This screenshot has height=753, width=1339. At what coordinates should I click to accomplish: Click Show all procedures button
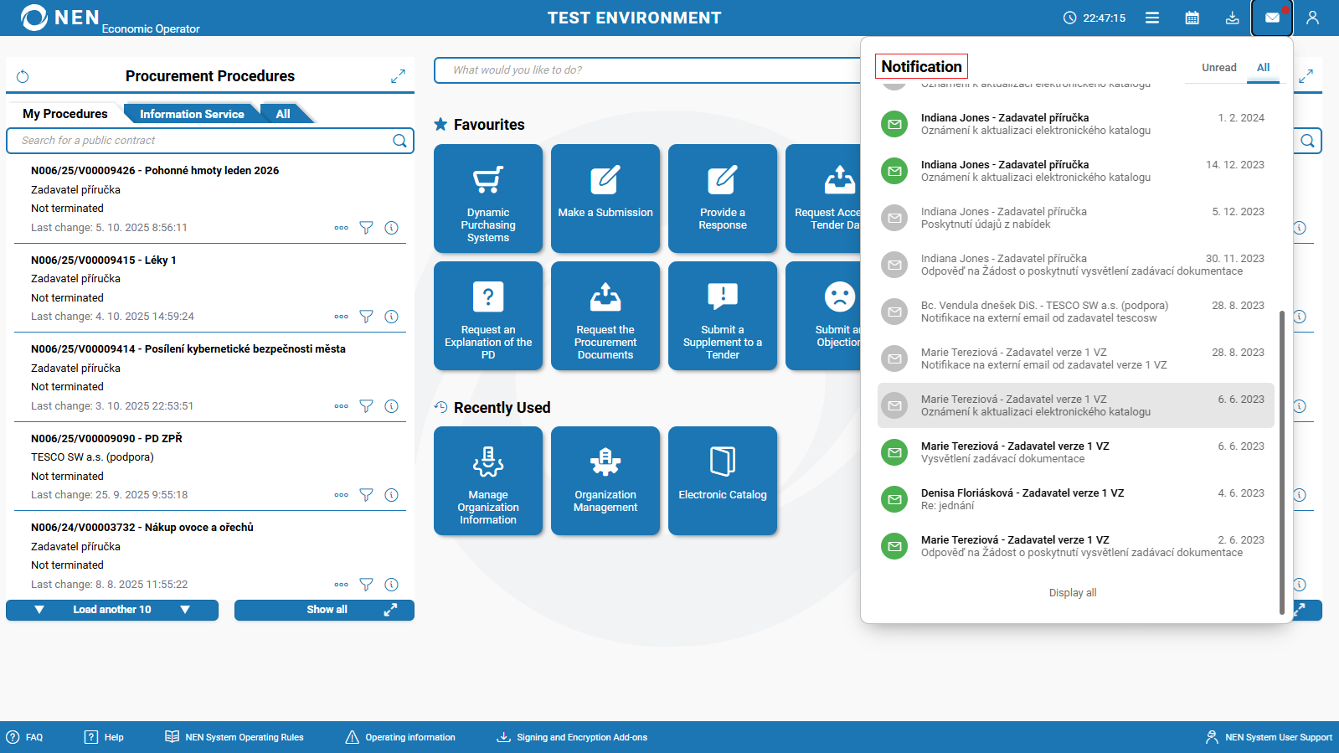point(324,610)
